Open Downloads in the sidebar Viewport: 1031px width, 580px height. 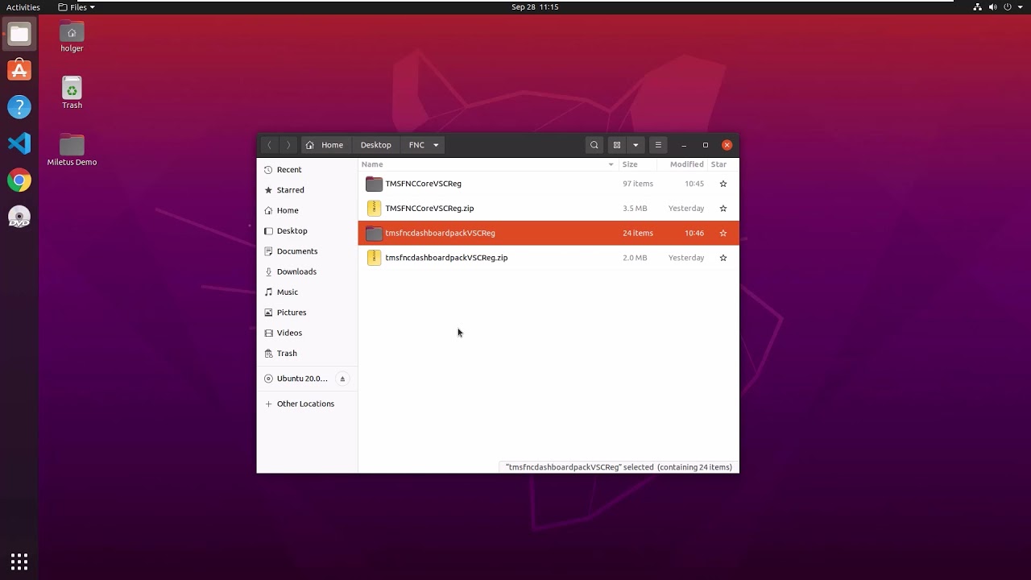click(307, 271)
